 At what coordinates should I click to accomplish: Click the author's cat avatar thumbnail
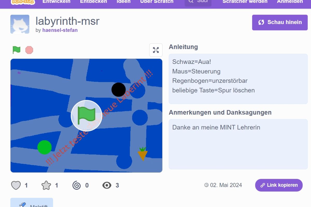coord(20,24)
